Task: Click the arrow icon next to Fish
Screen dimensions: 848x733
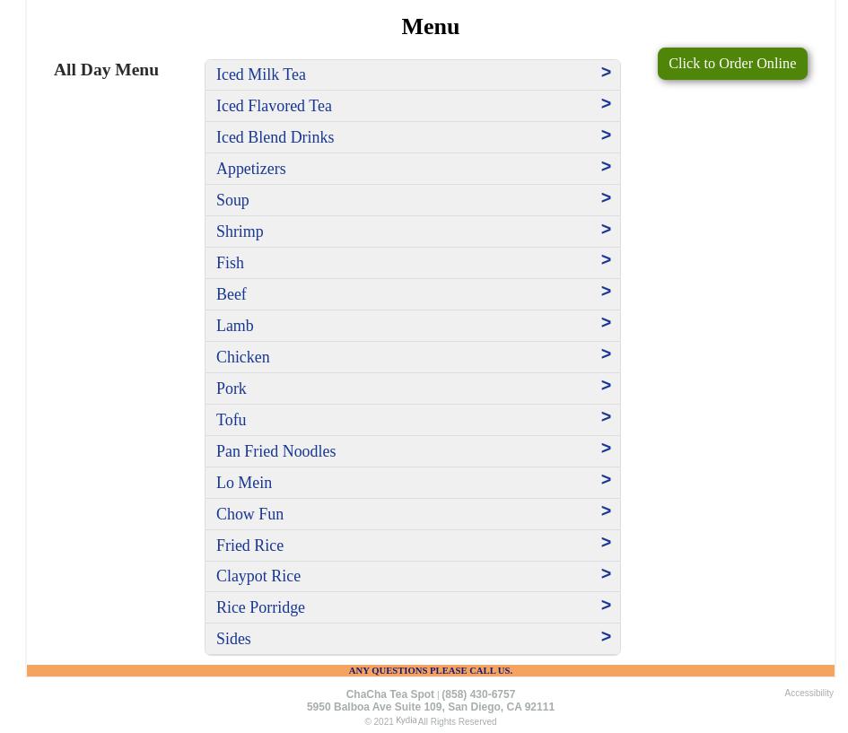Action: pos(606,260)
